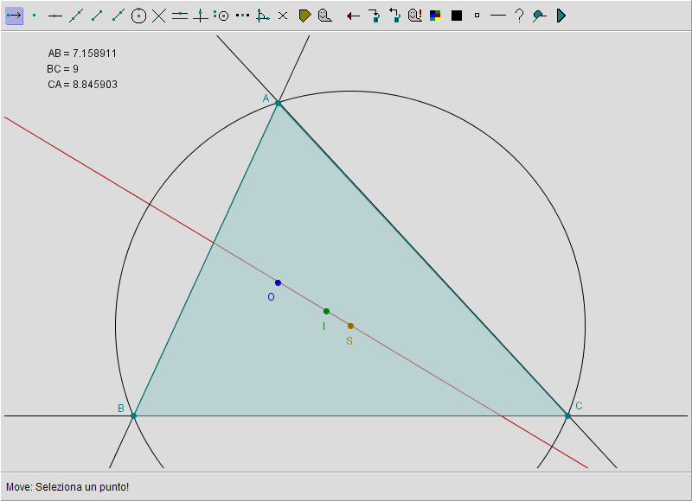Viewport: 692px width, 501px height.
Task: Select the blue point O
Action: pos(278,282)
